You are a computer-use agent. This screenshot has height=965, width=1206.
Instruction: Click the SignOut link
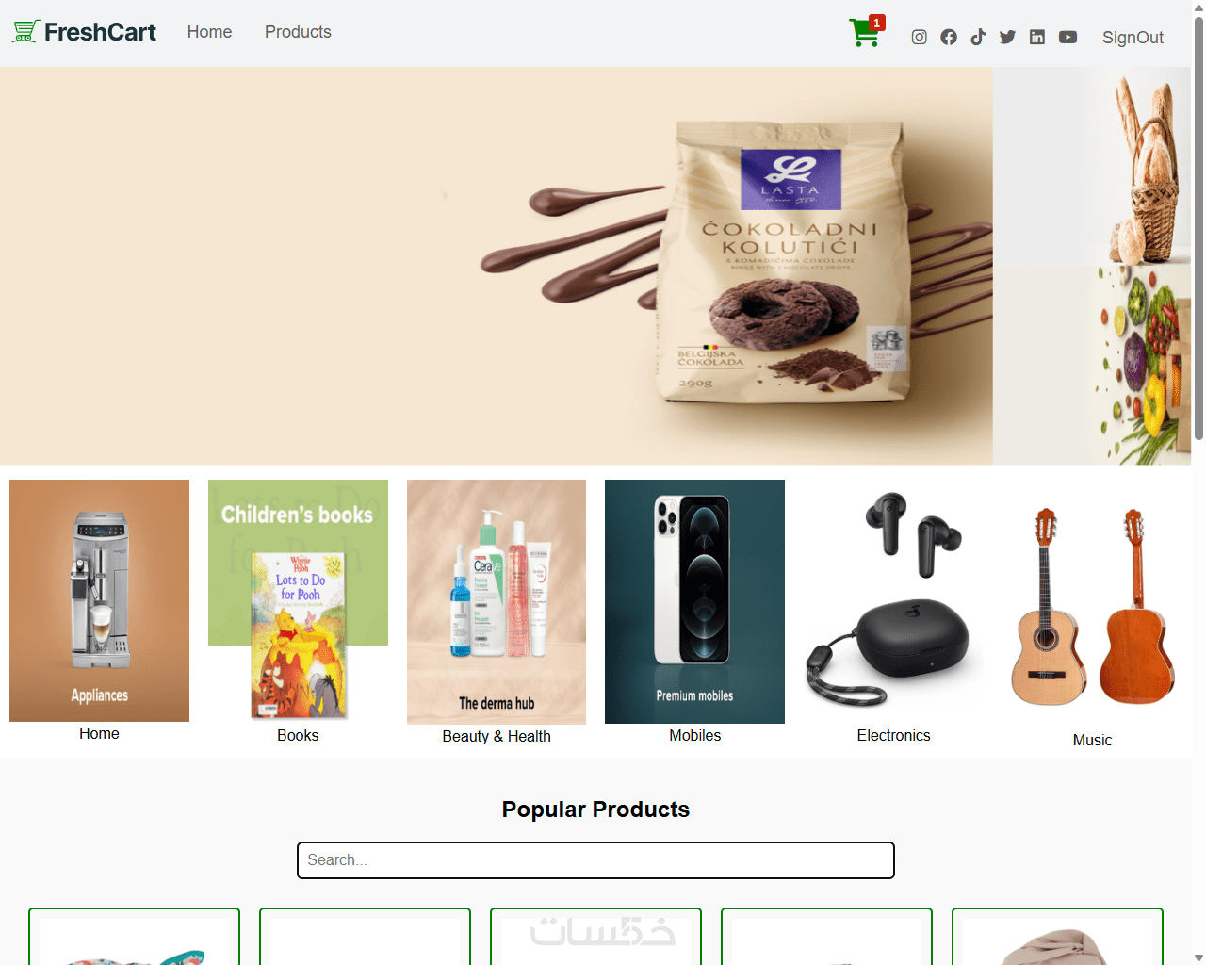coord(1133,38)
